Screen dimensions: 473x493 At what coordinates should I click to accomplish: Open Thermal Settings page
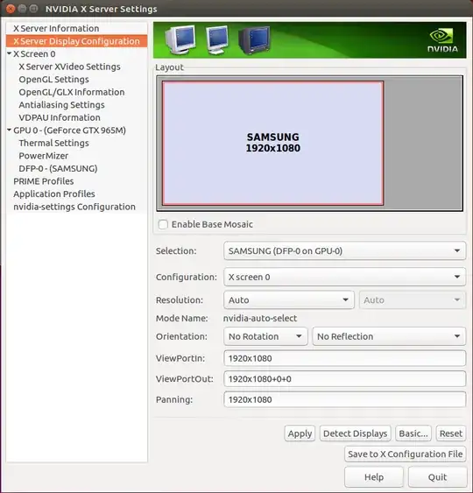coord(53,143)
